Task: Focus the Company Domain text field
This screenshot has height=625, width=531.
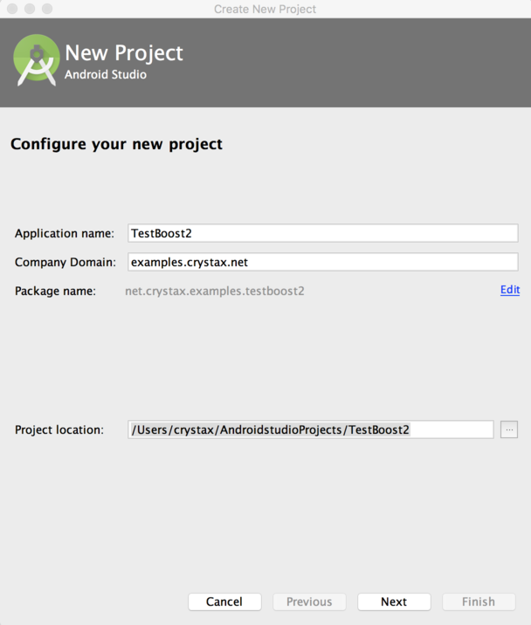Action: click(323, 262)
